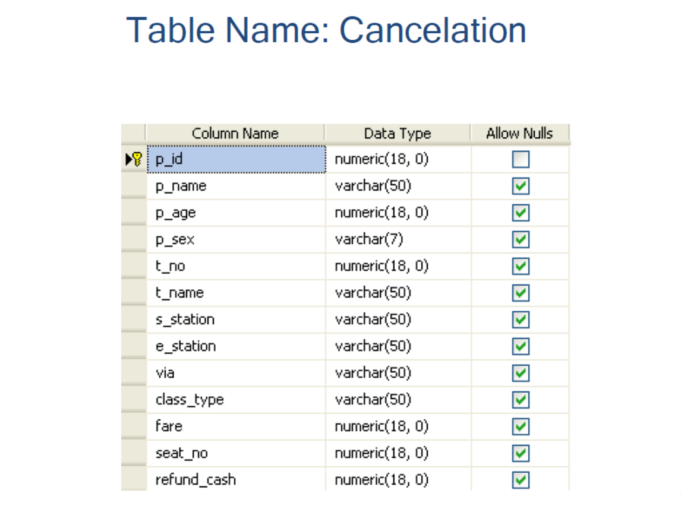Select row via the t_name row selector

(x=133, y=293)
